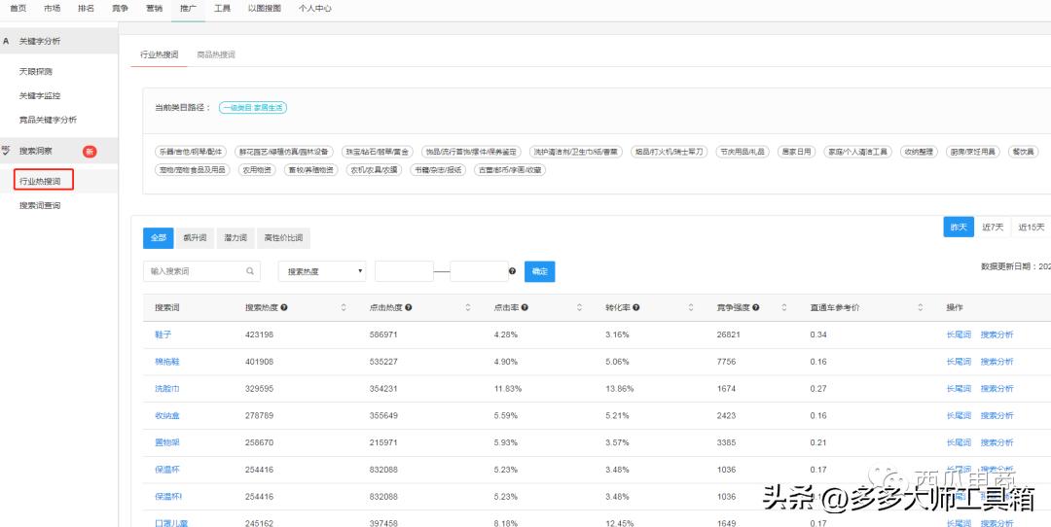Open the 搜索热度 metric dropdown
The width and height of the screenshot is (1051, 527).
point(322,271)
